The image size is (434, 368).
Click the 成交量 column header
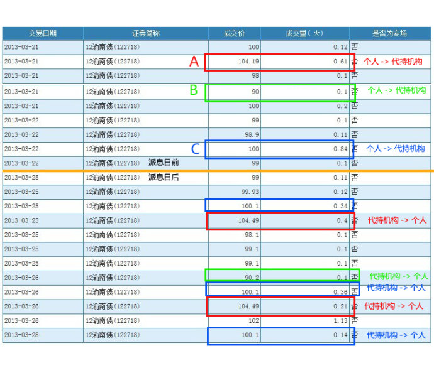304,33
